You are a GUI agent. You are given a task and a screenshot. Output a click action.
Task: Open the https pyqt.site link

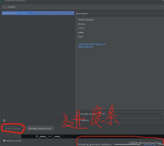click(85, 47)
